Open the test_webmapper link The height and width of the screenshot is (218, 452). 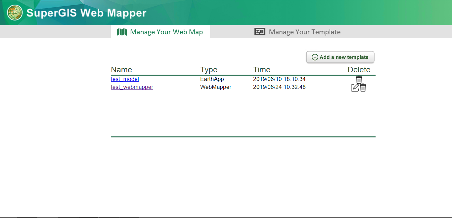point(132,87)
